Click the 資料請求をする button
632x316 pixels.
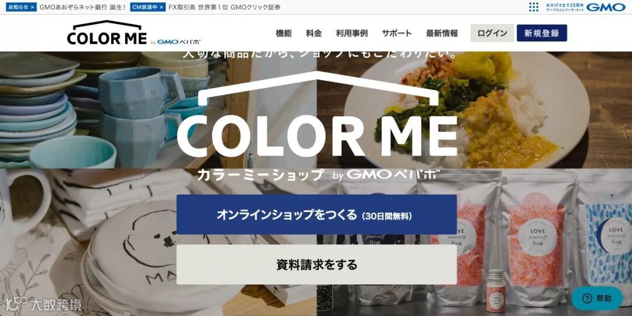click(317, 265)
